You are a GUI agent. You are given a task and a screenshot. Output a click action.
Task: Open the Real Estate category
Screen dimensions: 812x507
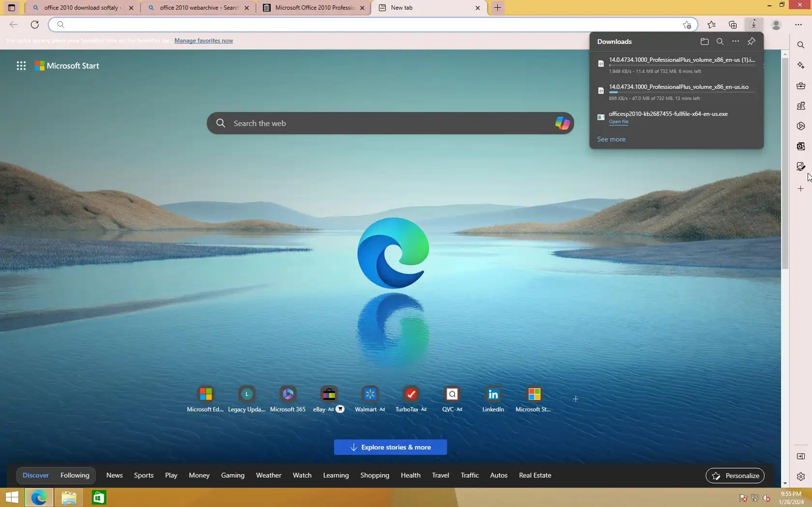[x=535, y=475]
